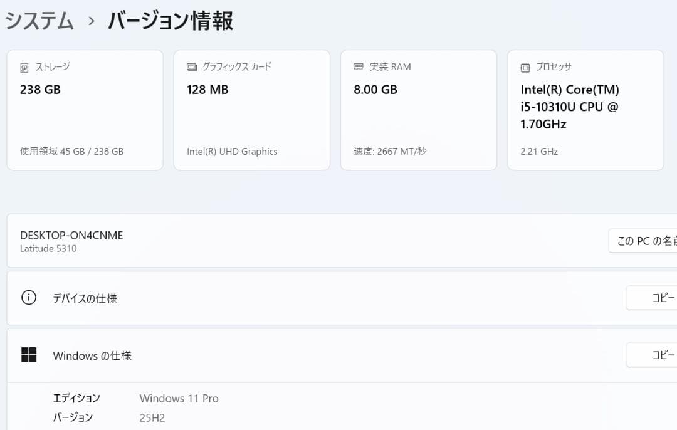Click the Intel UHD Graphics card summary
The height and width of the screenshot is (430, 677).
click(x=251, y=110)
